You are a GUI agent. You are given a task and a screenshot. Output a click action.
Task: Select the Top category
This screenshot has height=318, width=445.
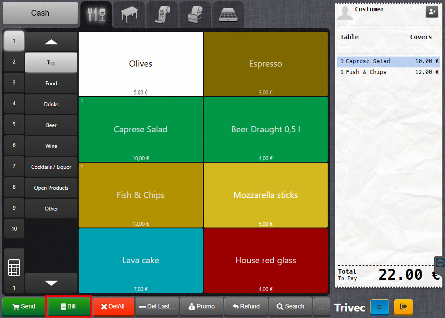[51, 63]
